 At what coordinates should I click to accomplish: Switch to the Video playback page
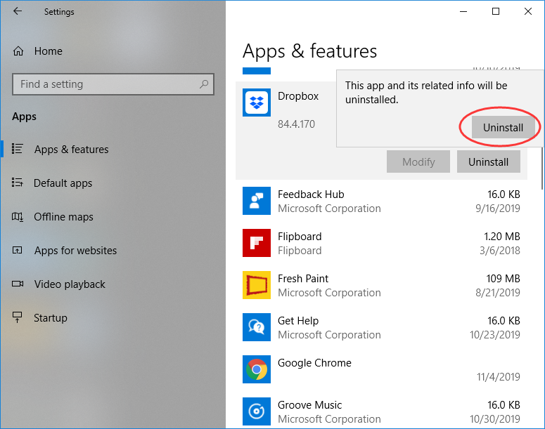(x=70, y=284)
